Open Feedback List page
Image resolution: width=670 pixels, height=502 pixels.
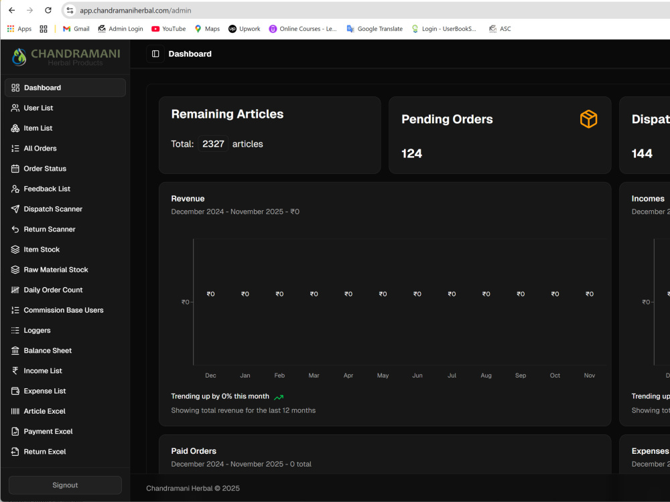click(x=66, y=189)
